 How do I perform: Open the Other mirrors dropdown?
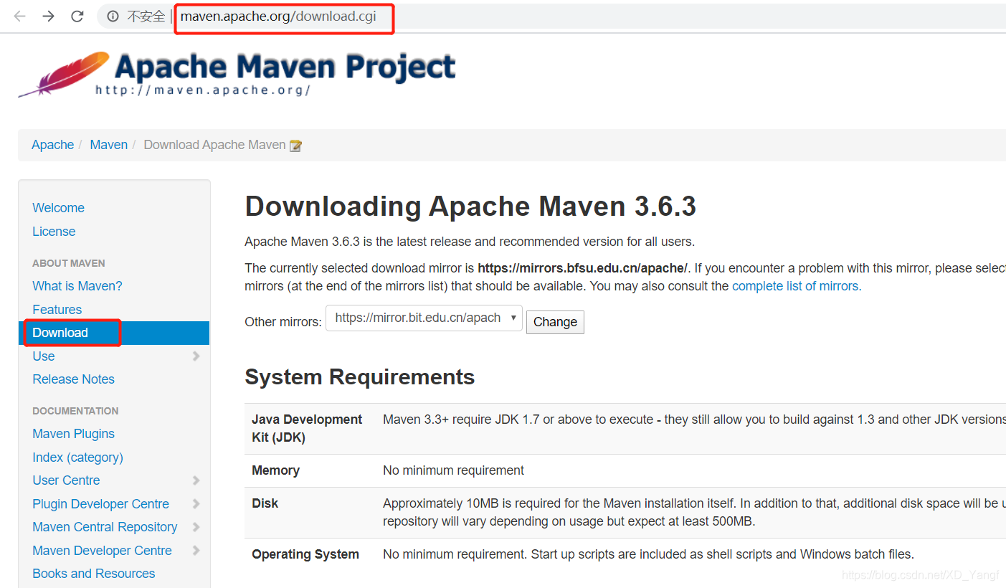(x=424, y=318)
